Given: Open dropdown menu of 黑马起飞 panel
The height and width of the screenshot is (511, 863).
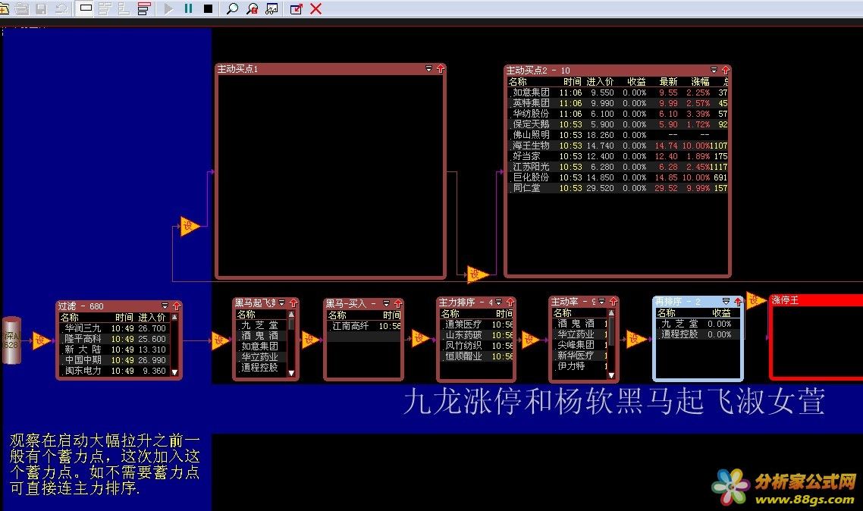Looking at the screenshot, I should pos(282,303).
